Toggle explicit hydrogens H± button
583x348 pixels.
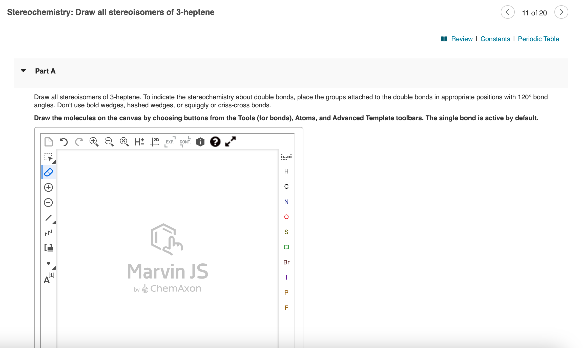tap(139, 142)
